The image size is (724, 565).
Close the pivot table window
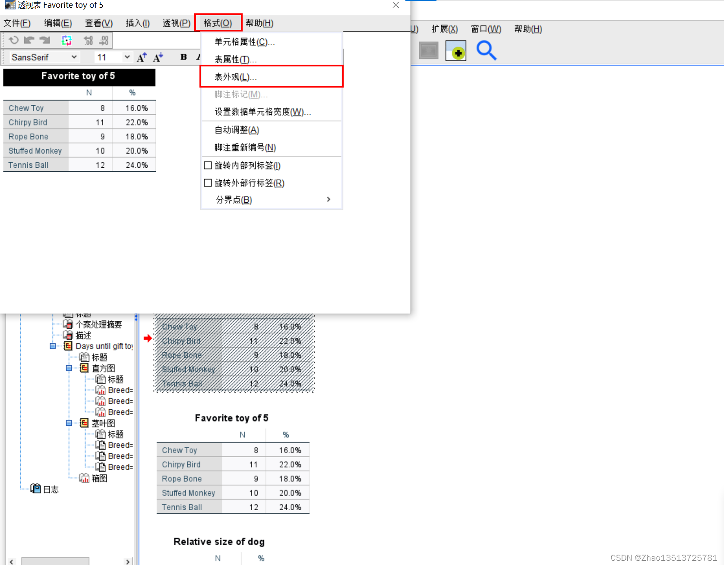[395, 5]
